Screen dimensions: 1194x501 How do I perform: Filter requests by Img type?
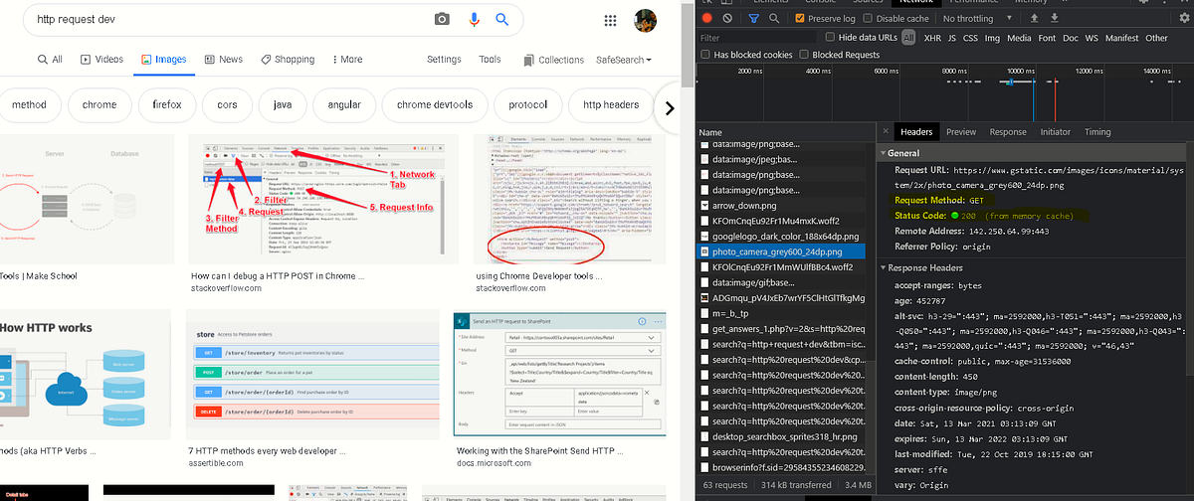click(x=993, y=38)
